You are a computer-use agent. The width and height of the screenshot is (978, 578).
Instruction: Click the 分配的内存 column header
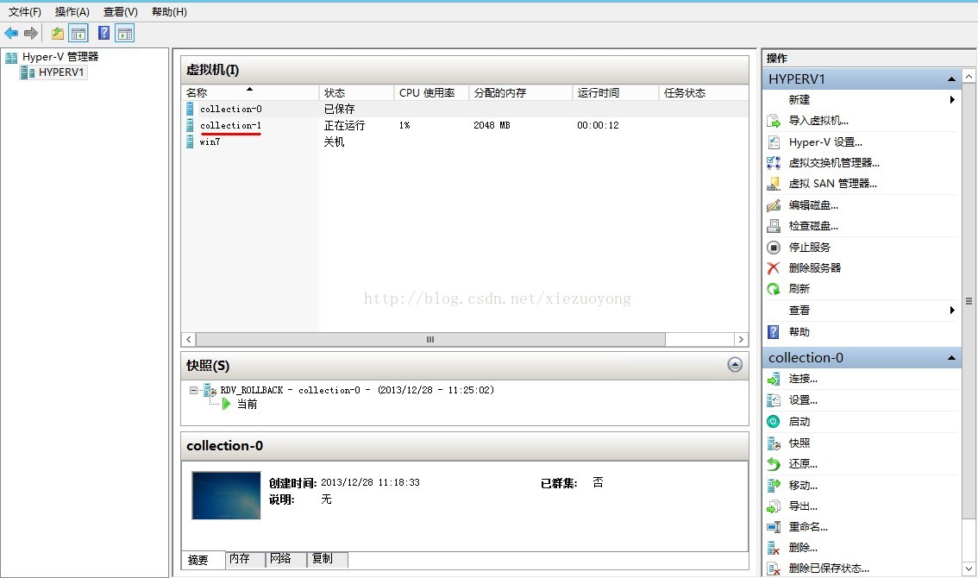pyautogui.click(x=521, y=93)
